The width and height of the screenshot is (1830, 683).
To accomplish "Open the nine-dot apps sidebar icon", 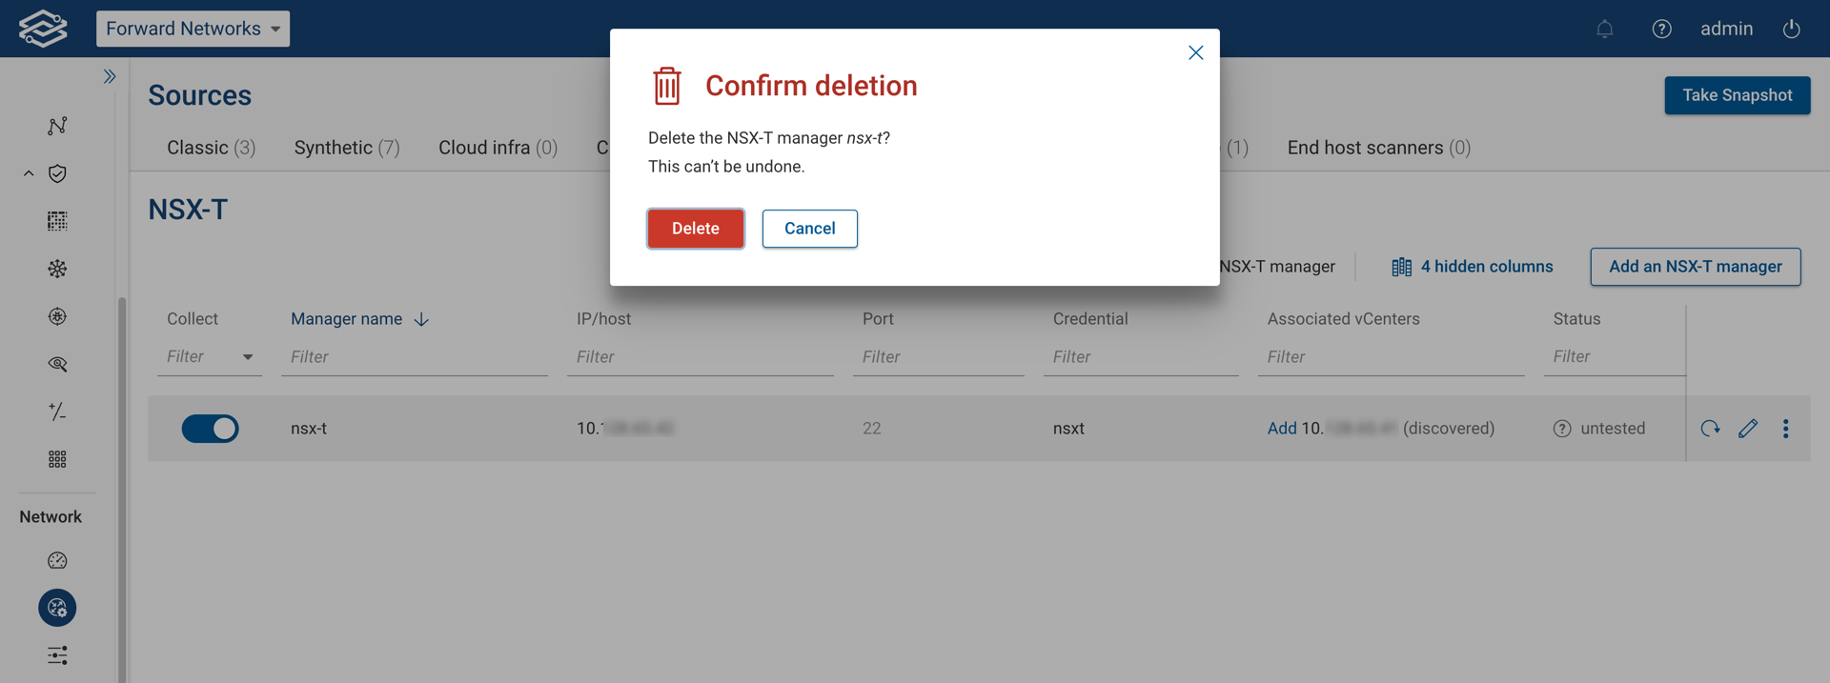I will click(57, 459).
